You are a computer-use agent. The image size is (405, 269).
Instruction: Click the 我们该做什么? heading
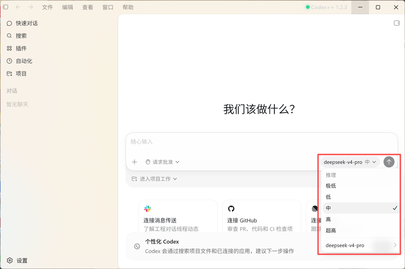click(x=259, y=109)
